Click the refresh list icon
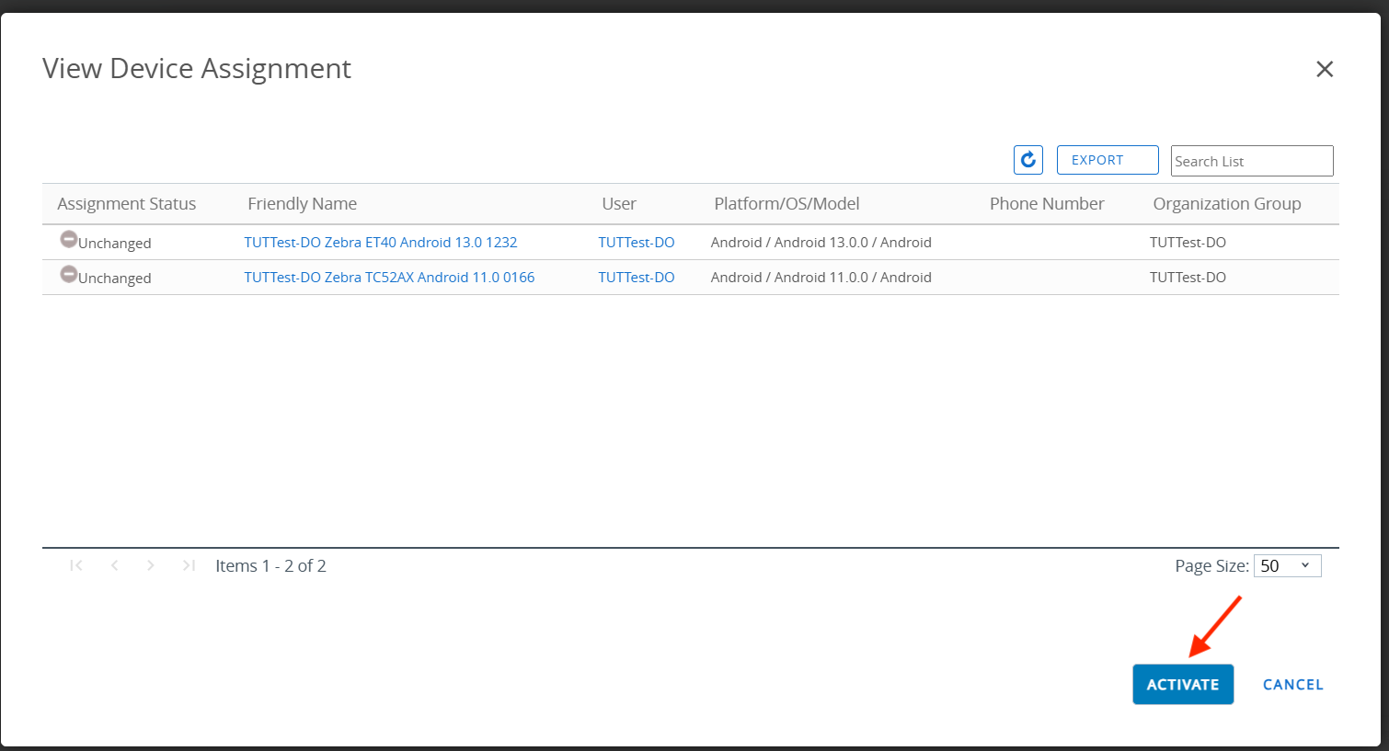The height and width of the screenshot is (751, 1389). [1027, 160]
